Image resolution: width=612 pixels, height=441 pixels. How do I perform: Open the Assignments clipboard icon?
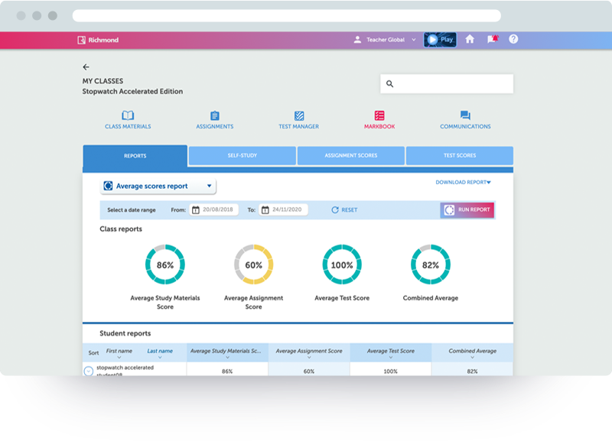click(214, 116)
